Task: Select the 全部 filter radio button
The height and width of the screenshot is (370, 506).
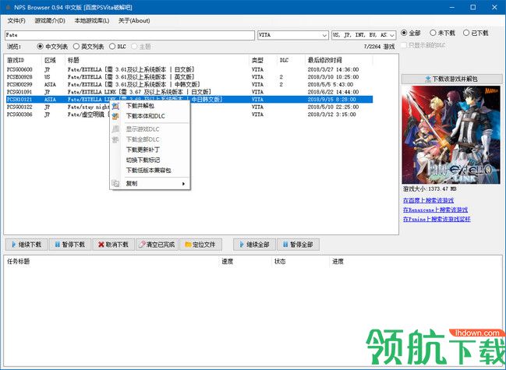Action: [404, 33]
